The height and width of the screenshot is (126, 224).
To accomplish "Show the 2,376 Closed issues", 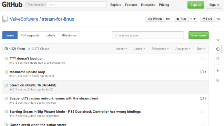I will (39, 49).
